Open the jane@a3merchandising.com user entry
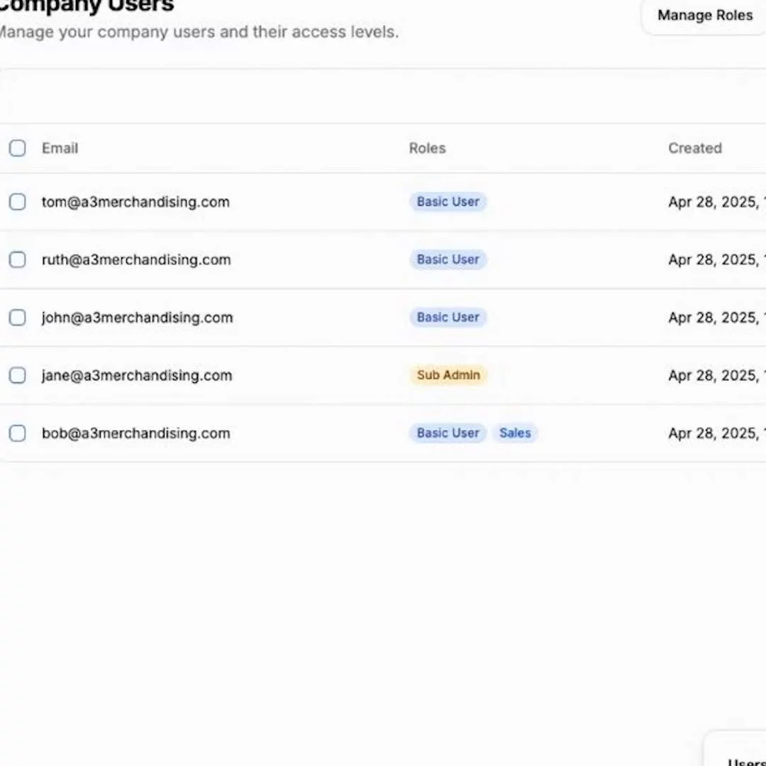The height and width of the screenshot is (766, 766). tap(137, 375)
